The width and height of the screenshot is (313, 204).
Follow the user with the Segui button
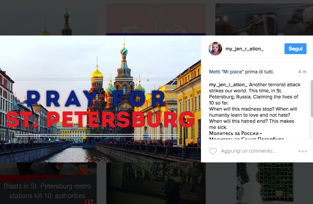click(x=295, y=49)
